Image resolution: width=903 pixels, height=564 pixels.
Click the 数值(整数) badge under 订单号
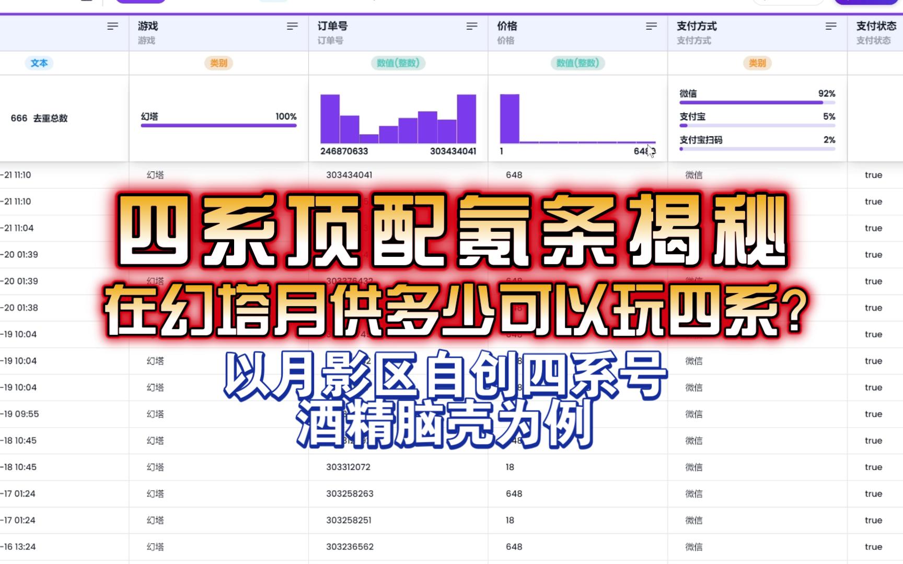[x=398, y=63]
